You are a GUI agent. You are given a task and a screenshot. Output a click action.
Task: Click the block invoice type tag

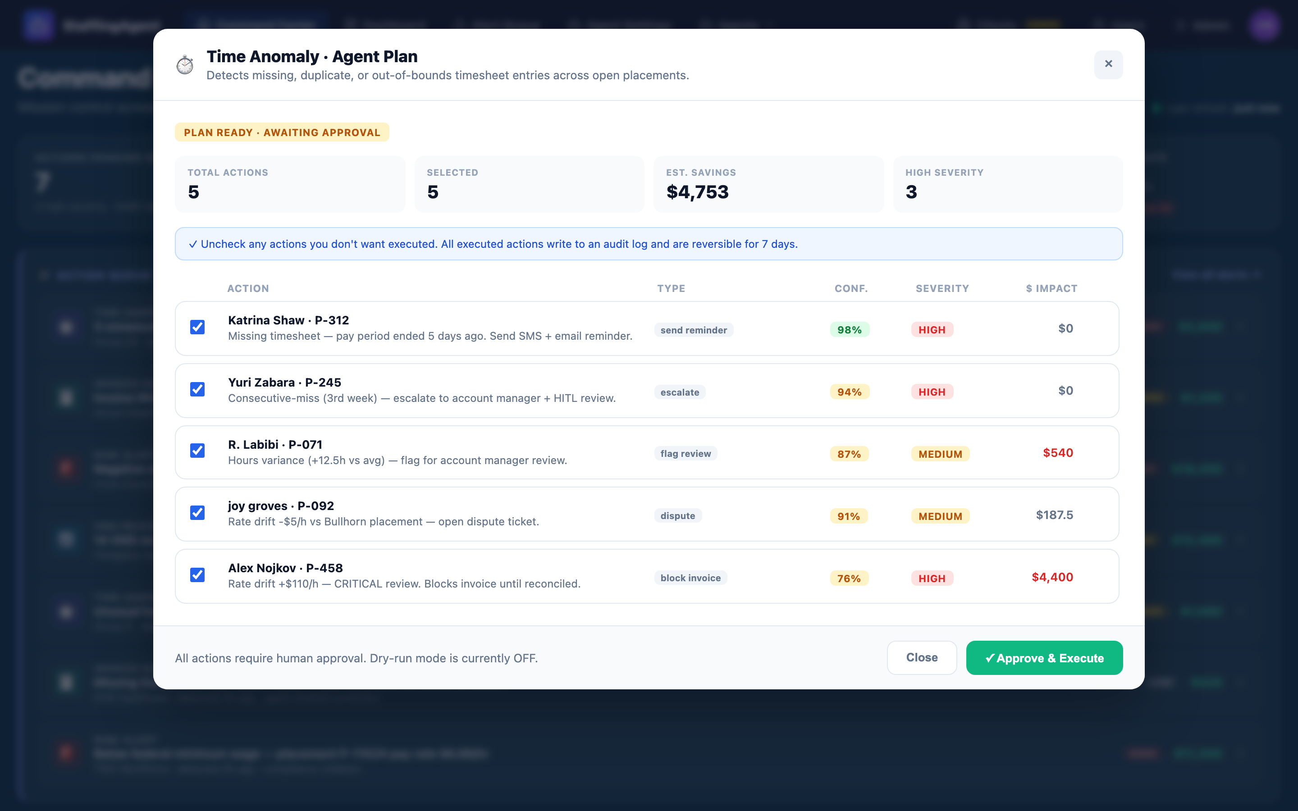coord(690,578)
